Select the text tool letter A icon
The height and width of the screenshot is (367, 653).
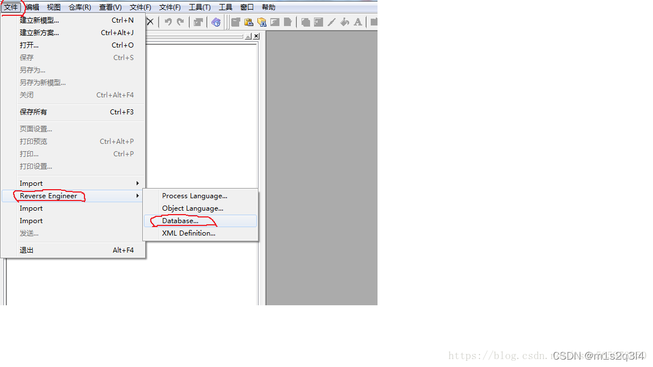click(x=358, y=22)
